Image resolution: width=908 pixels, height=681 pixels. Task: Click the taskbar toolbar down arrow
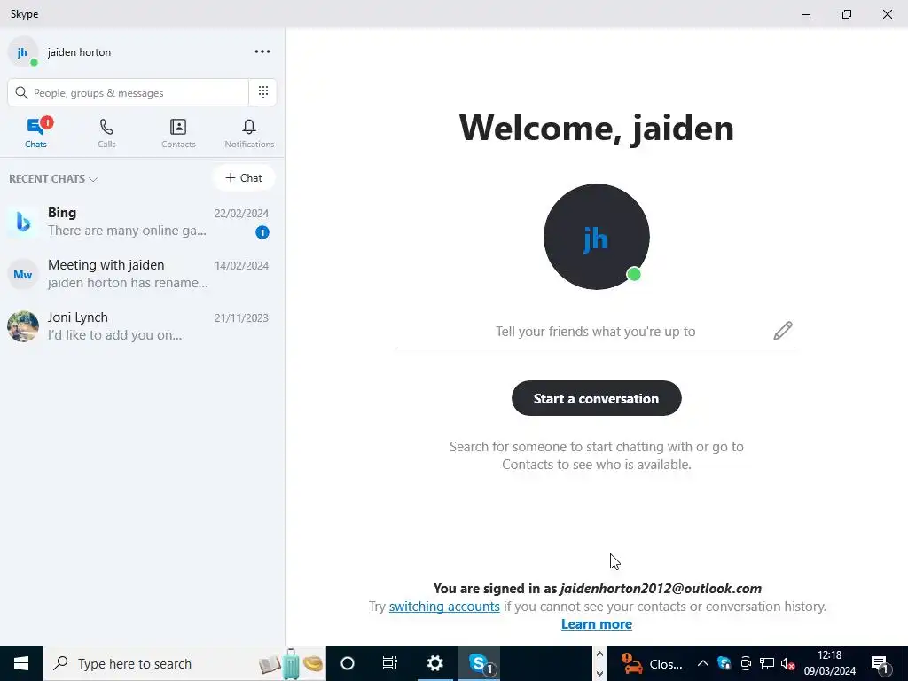(x=599, y=674)
